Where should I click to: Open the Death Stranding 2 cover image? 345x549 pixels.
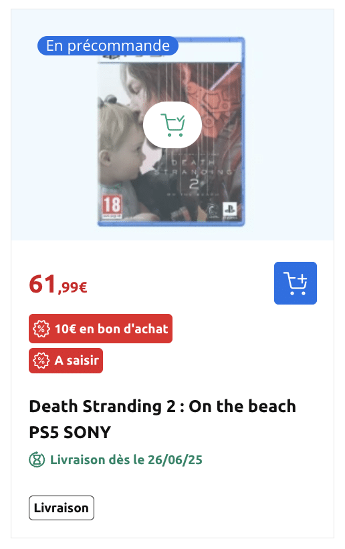point(171,132)
